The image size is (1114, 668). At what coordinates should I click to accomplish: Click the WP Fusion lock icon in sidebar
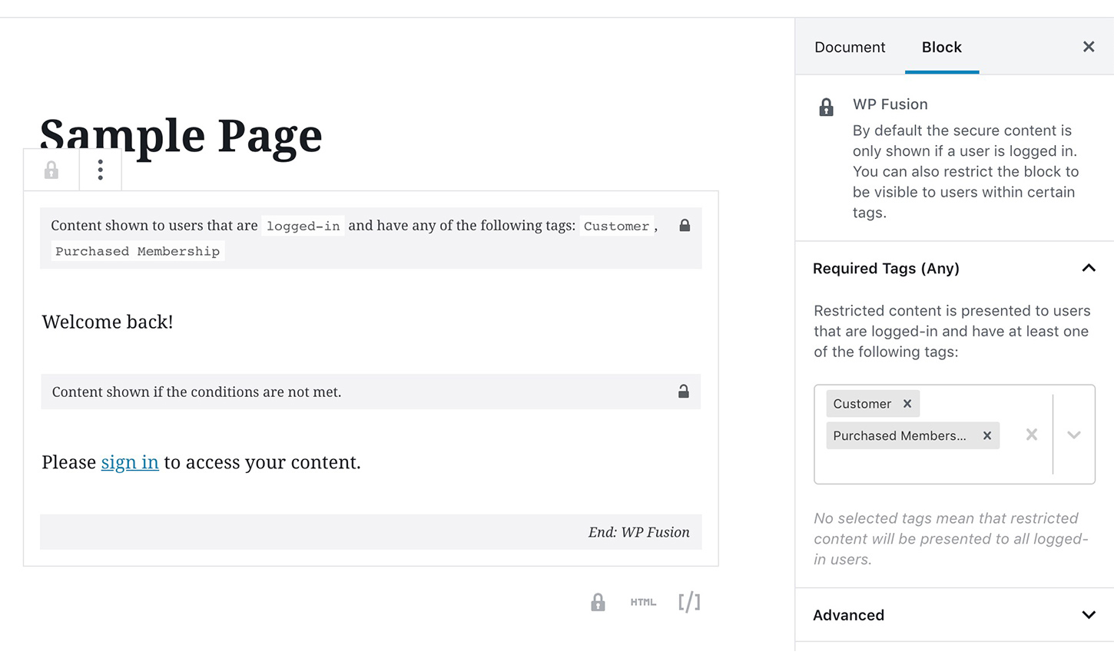826,107
